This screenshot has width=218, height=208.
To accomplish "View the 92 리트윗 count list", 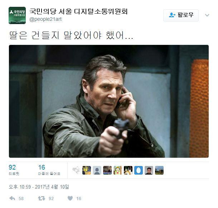I will [14, 170].
